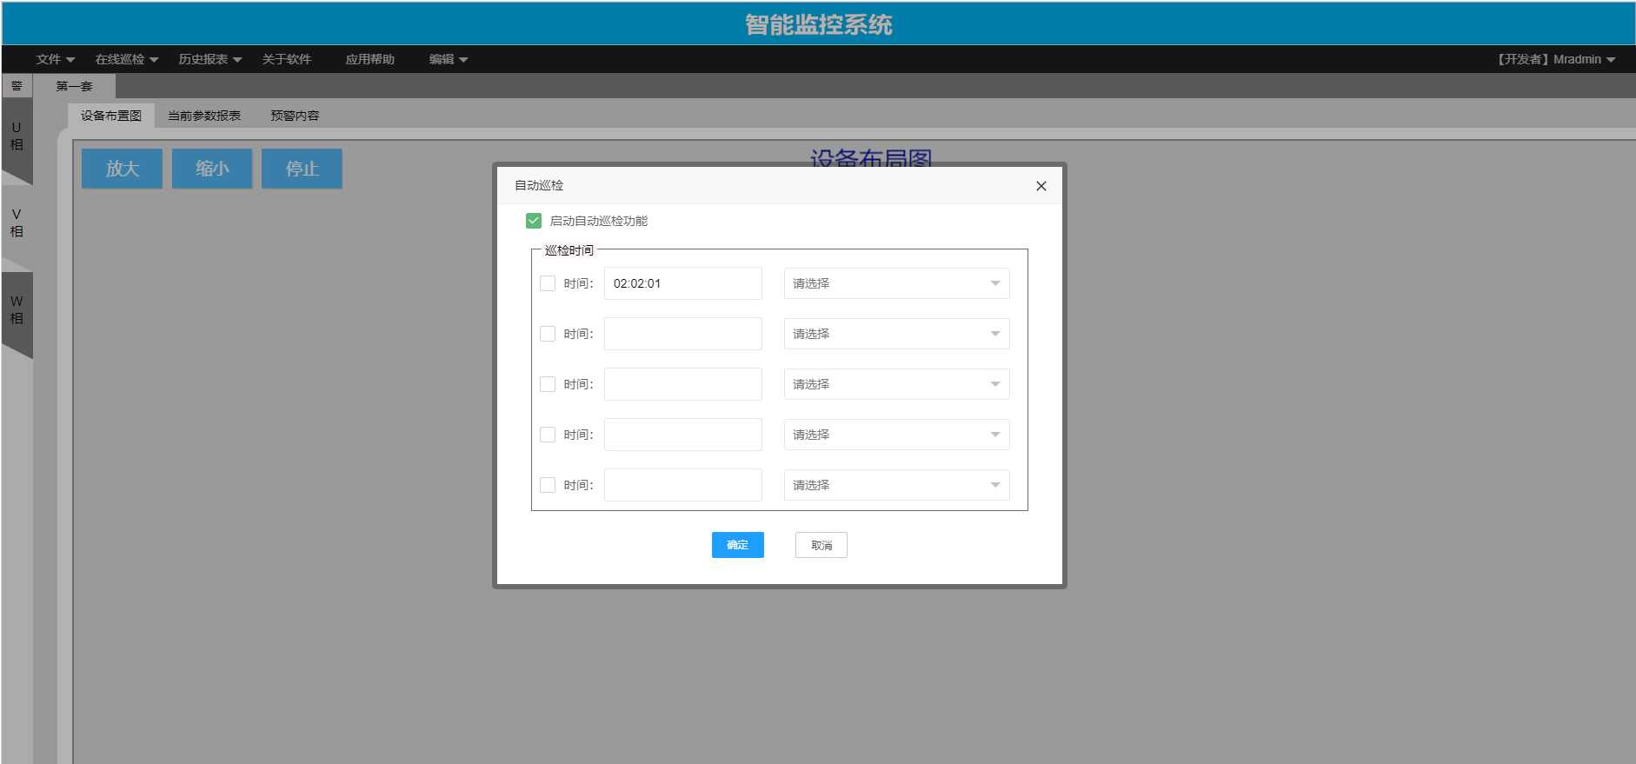Open the 请选择 dropdown in the fourth row
Viewport: 1636px width, 764px height.
[896, 435]
